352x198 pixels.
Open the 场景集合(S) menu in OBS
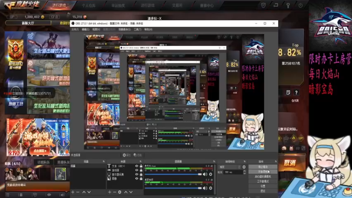pyautogui.click(x=125, y=29)
